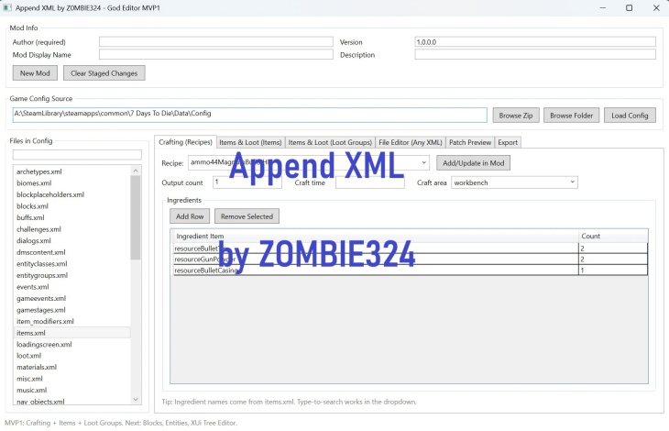Expand the Recipe dropdown arrow
This screenshot has width=669, height=431.
tap(423, 162)
